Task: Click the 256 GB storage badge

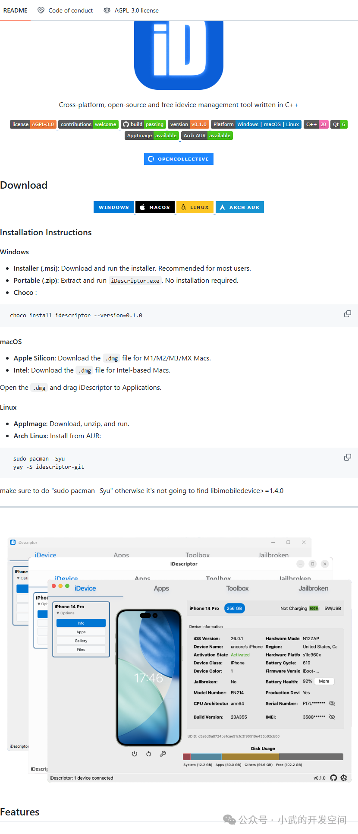Action: [234, 608]
